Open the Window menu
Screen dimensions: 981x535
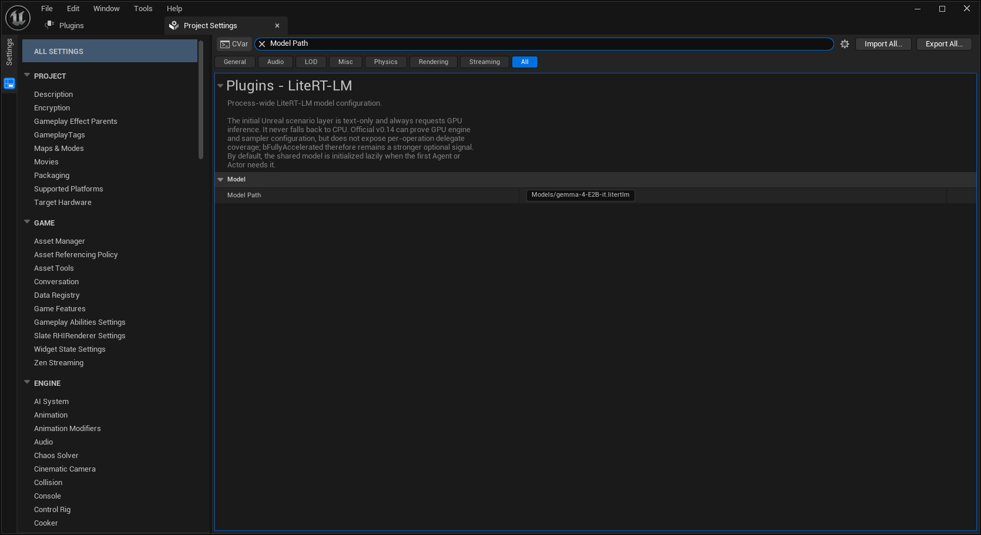click(106, 8)
